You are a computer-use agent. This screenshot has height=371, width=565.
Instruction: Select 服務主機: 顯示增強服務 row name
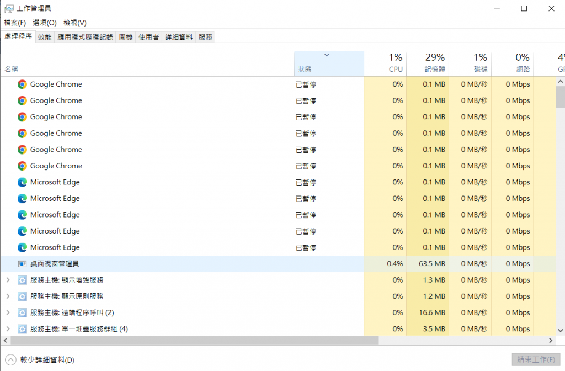tap(67, 280)
